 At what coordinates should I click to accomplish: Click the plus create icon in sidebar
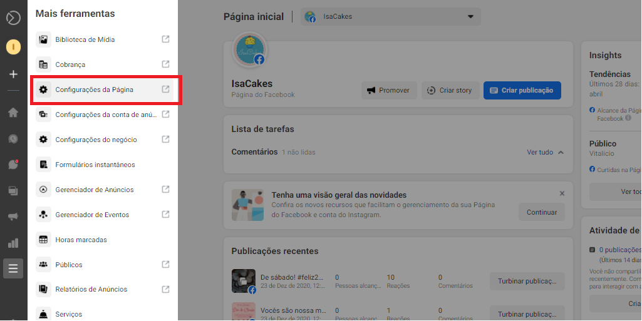(13, 74)
